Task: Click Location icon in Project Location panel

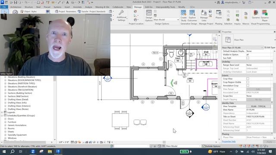Action: click(135, 12)
